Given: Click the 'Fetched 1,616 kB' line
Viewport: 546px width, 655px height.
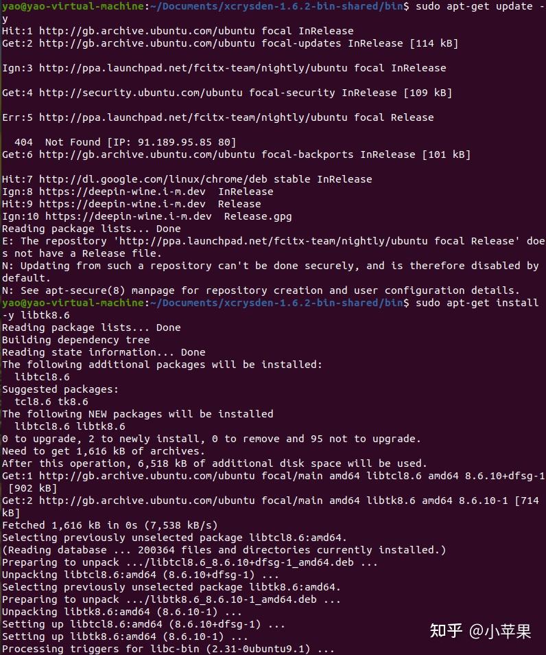Looking at the screenshot, I should [109, 525].
